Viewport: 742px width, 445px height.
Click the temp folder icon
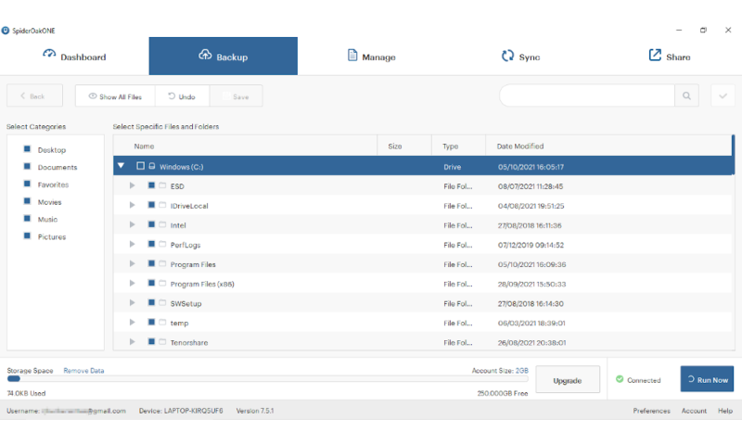tap(162, 322)
